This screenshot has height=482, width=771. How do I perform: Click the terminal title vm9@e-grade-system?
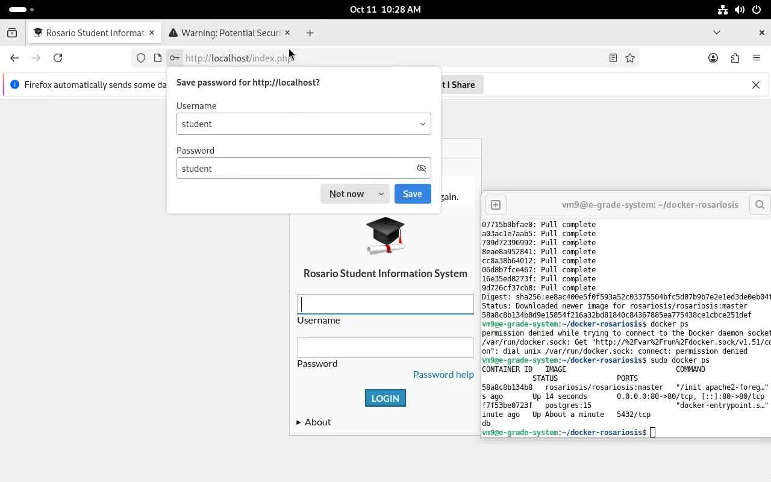[650, 205]
